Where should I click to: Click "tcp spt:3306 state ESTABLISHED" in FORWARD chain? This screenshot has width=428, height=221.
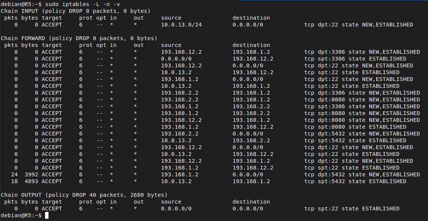355,59
